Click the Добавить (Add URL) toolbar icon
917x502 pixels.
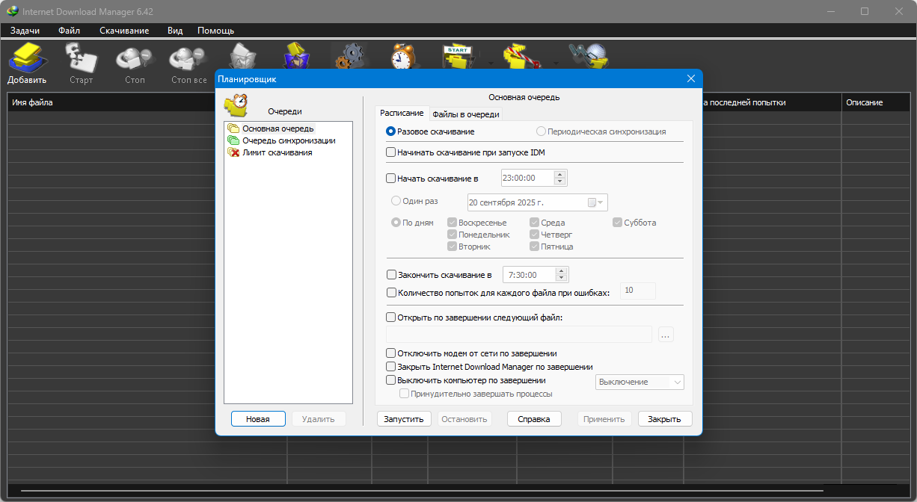point(28,61)
